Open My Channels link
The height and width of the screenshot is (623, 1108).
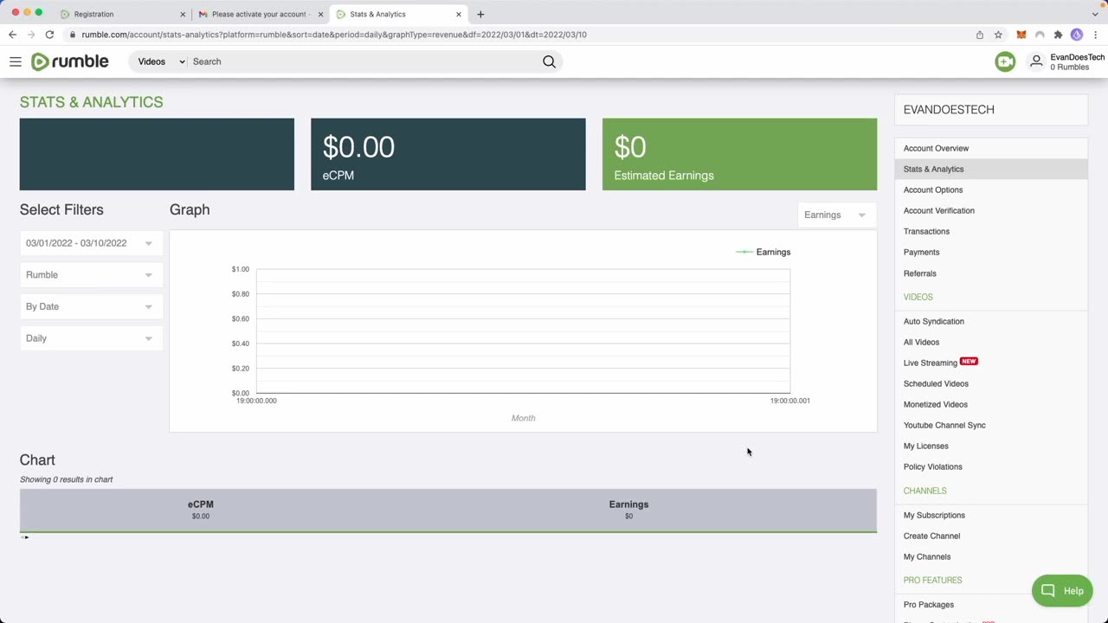(927, 557)
